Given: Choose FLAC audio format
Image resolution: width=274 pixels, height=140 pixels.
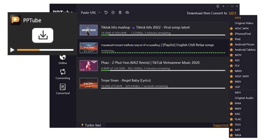Looking at the screenshot, I should [238, 119].
